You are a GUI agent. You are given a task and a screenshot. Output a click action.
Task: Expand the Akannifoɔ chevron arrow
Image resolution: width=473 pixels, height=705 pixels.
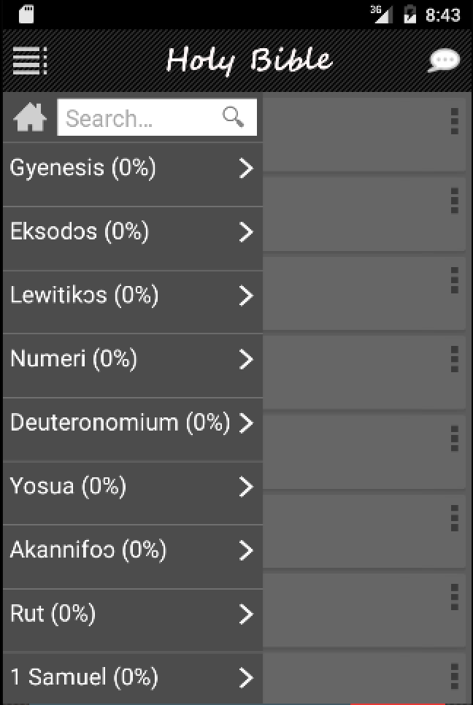click(x=246, y=550)
